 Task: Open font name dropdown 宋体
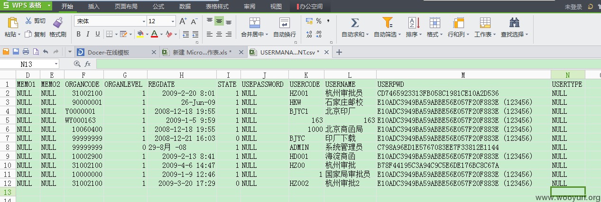coord(144,21)
